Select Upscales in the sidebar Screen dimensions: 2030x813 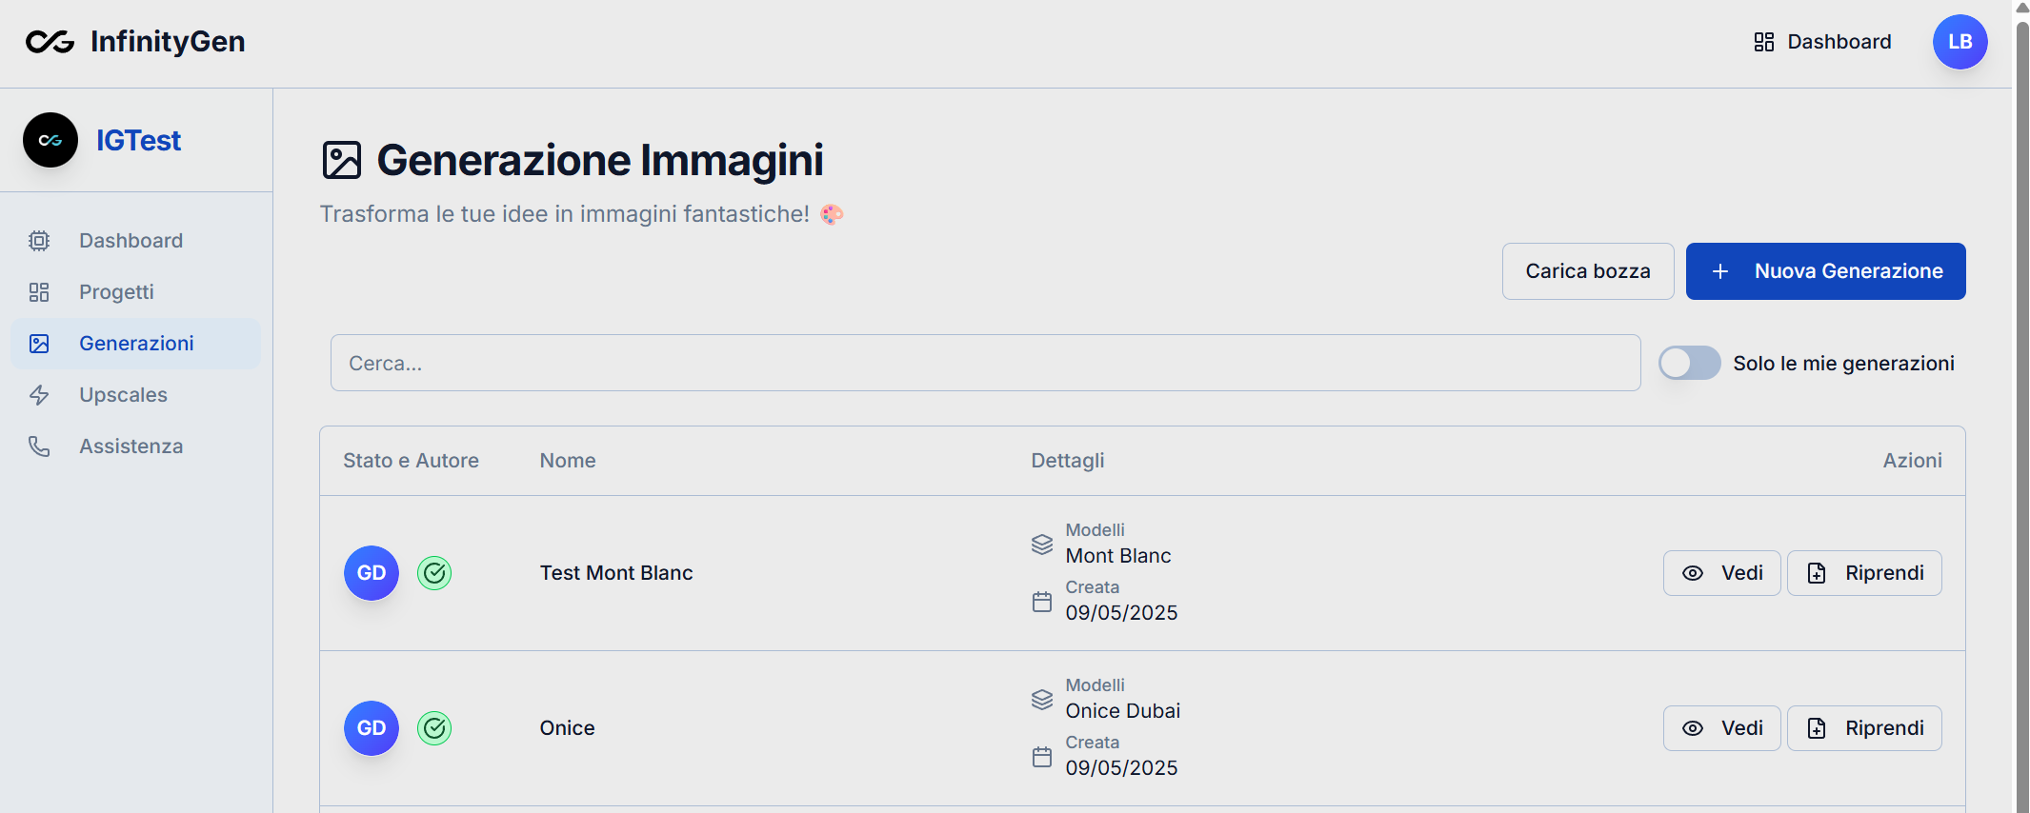pos(123,395)
